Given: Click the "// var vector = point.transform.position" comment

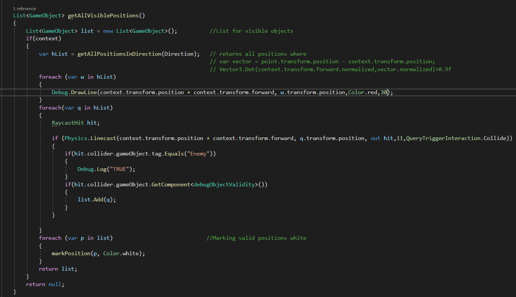Looking at the screenshot, I should tap(322, 61).
